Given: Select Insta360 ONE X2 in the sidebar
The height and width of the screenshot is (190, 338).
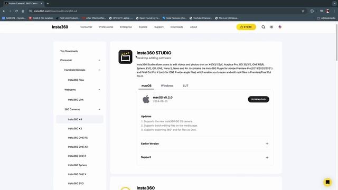Looking at the screenshot, I should click(78, 147).
